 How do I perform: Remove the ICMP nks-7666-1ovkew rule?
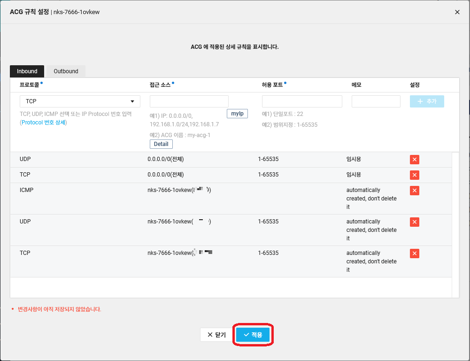415,191
